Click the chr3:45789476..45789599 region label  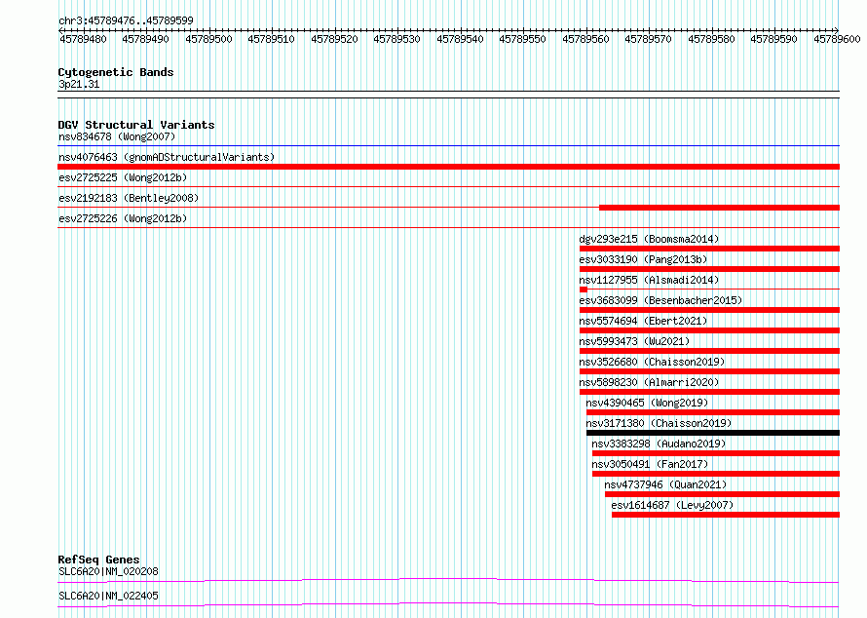point(126,21)
